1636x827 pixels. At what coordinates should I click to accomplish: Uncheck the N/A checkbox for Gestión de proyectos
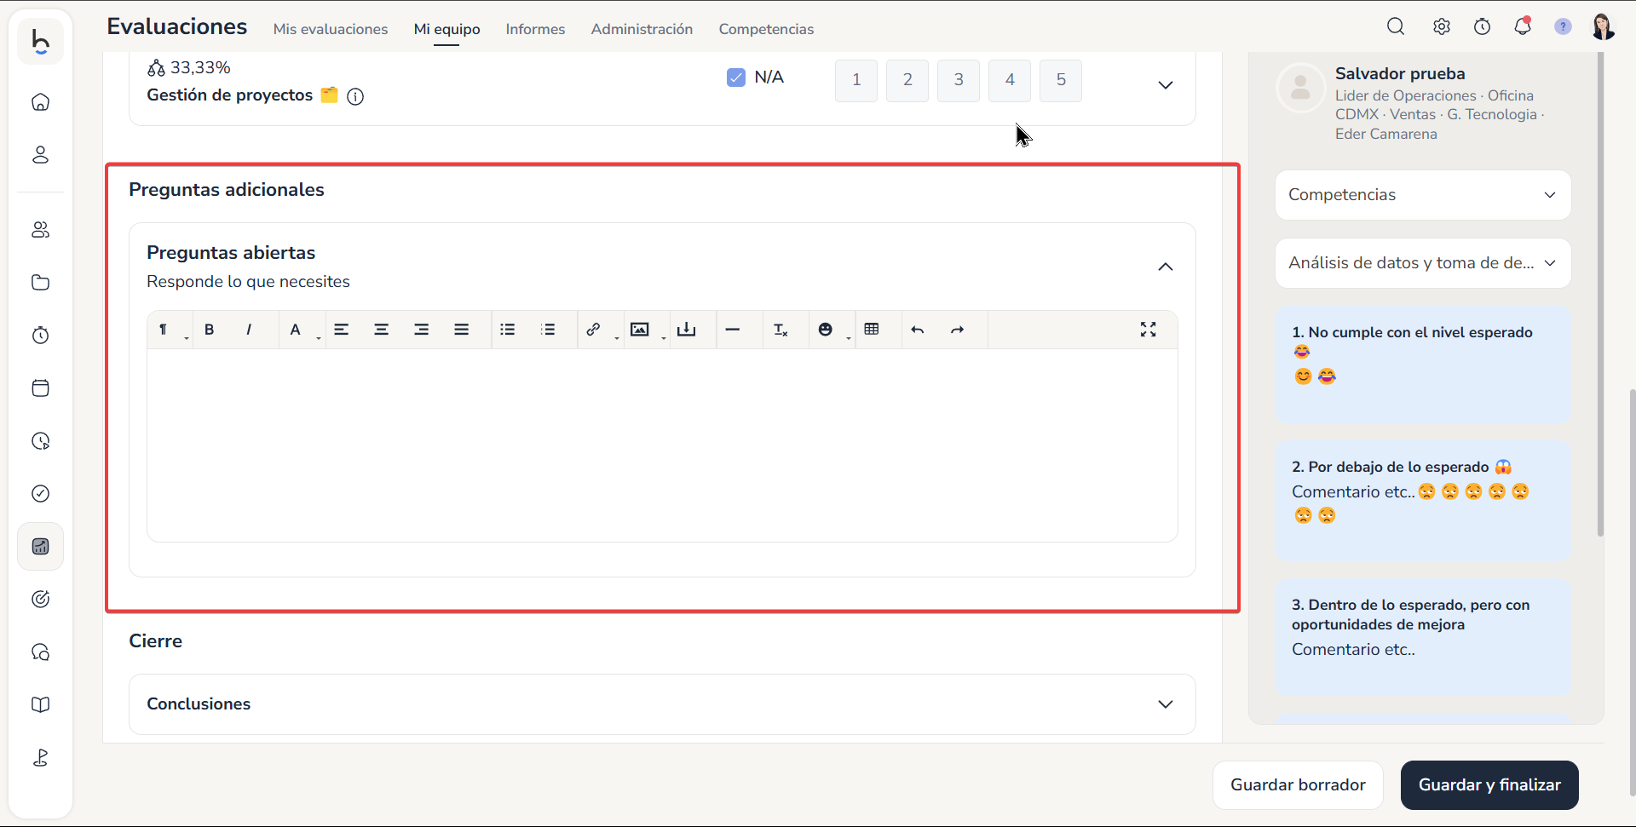point(736,78)
